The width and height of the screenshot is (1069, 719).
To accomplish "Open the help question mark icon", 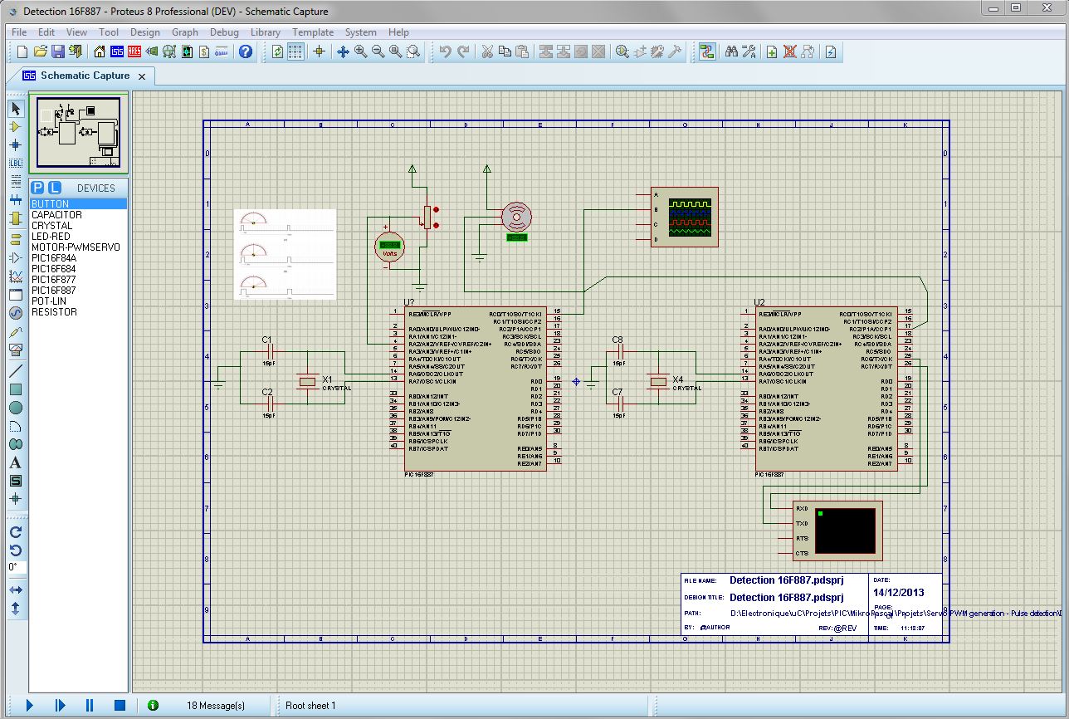I will [x=246, y=51].
